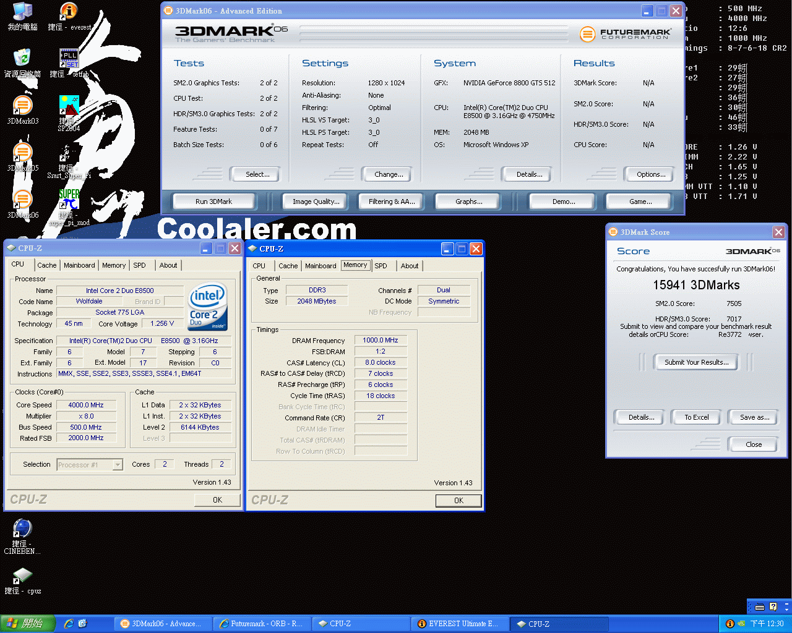792x633 pixels.
Task: Expand the Processor #1 selection dropdown
Action: tap(118, 465)
